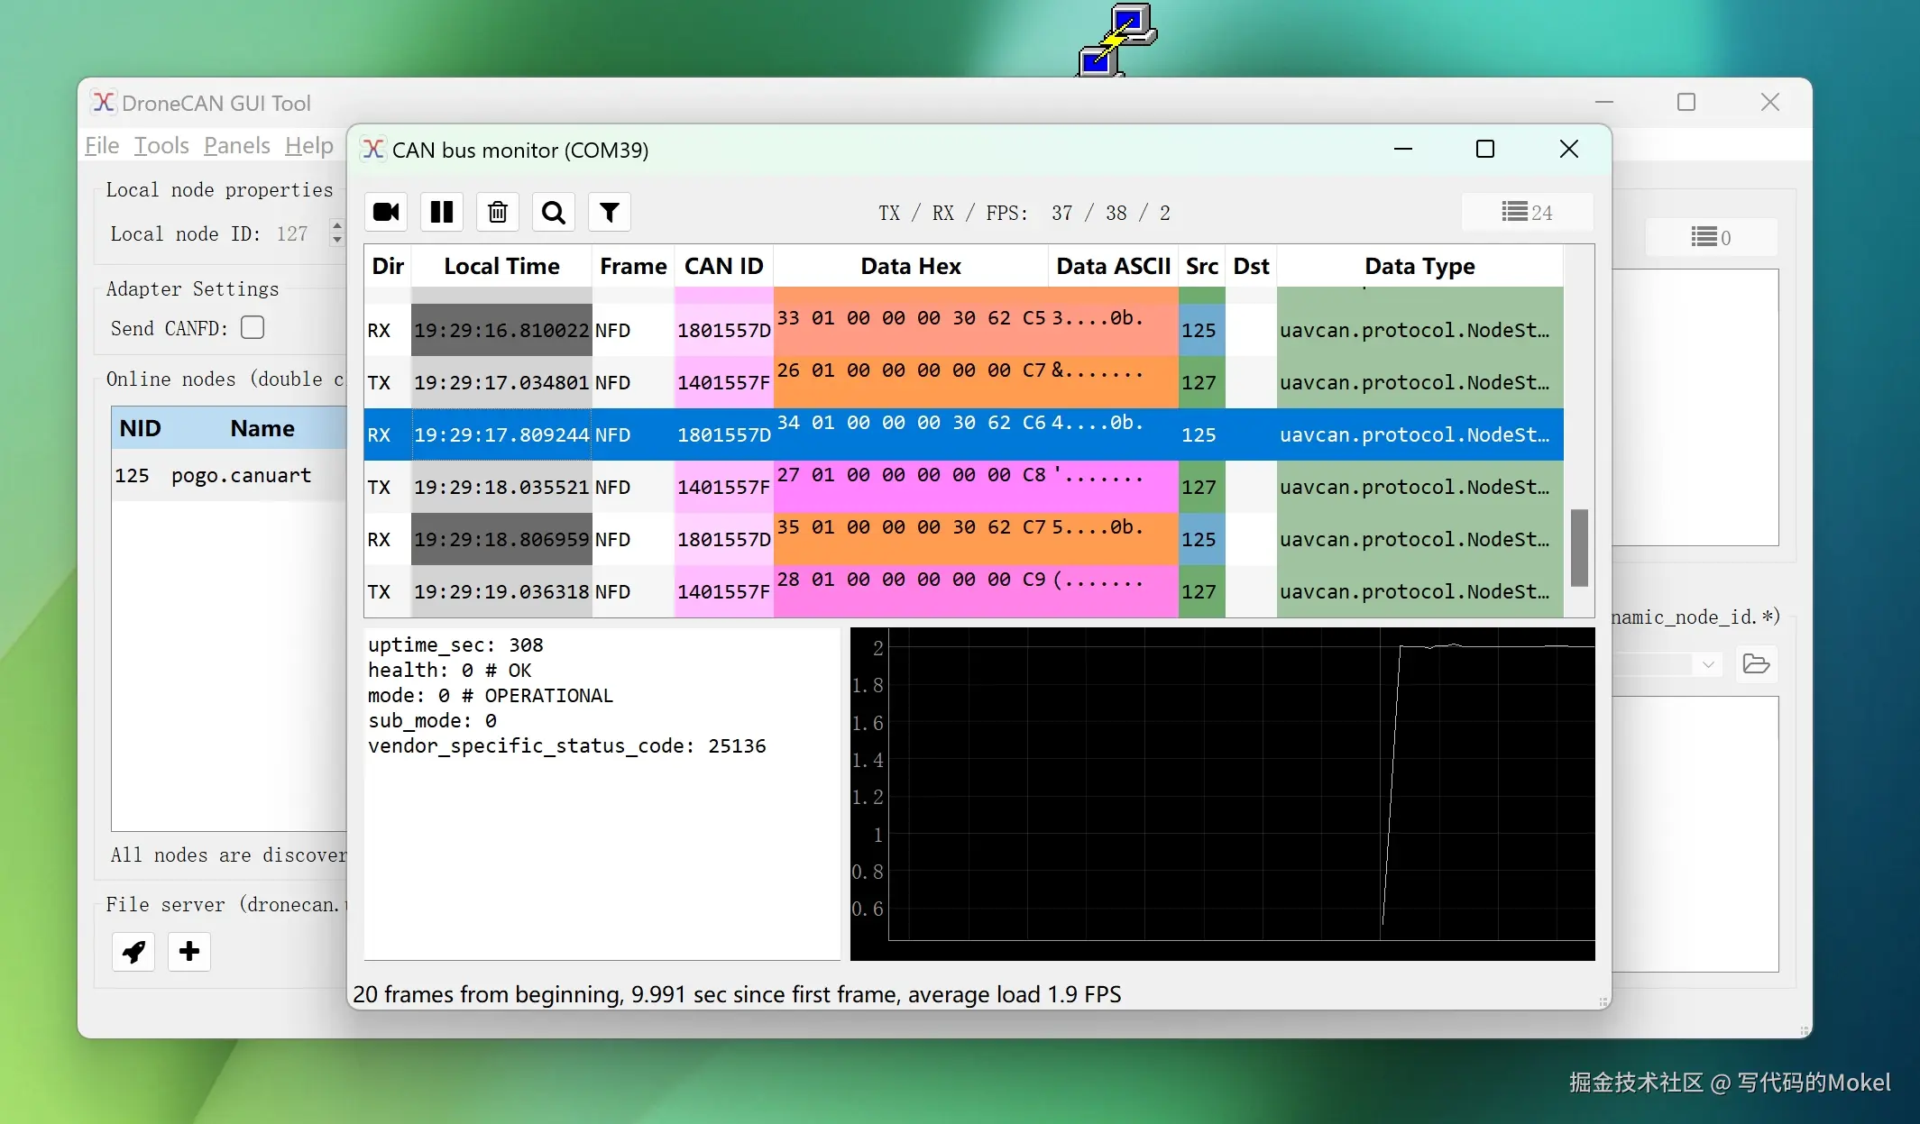Open the Panels menu

[x=236, y=146]
